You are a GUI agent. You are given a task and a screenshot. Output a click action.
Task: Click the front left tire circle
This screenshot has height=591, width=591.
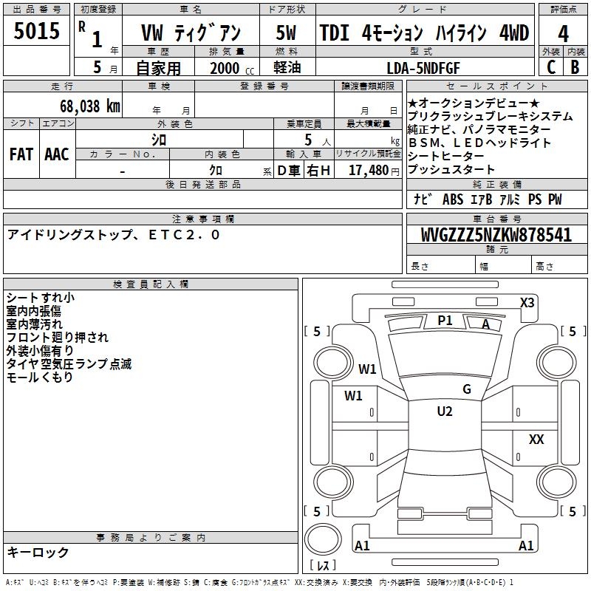pyautogui.click(x=333, y=363)
